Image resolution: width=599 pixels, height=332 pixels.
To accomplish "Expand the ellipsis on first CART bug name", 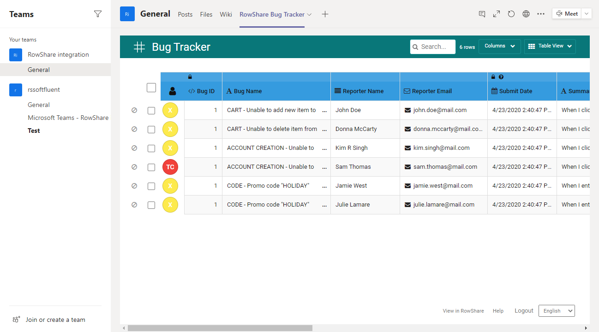I will click(323, 111).
